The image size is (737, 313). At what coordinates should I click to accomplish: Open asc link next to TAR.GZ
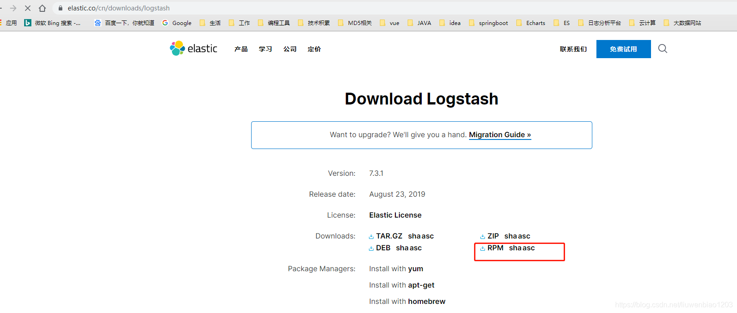click(x=428, y=236)
